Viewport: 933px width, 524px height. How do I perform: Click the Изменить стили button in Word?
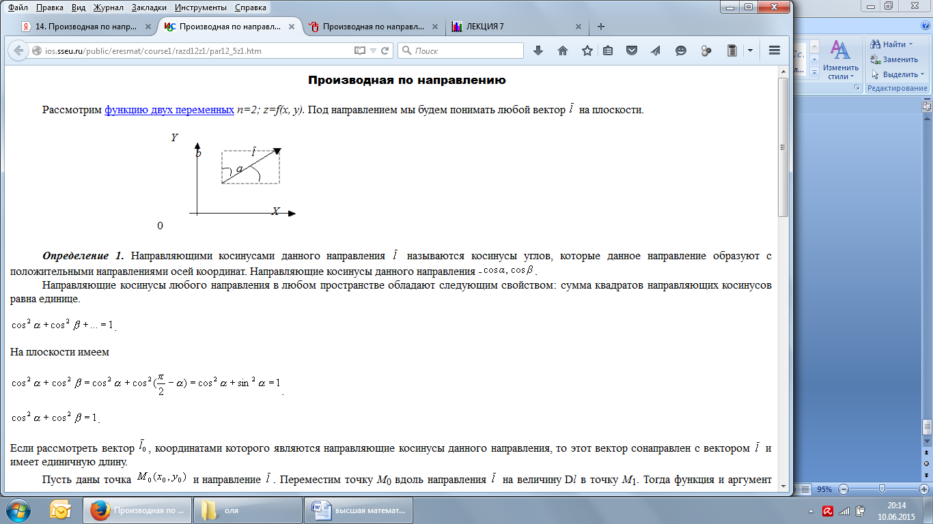point(841,60)
